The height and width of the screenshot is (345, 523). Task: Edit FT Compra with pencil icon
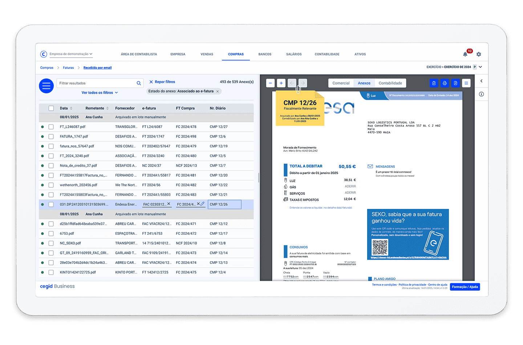pyautogui.click(x=203, y=204)
